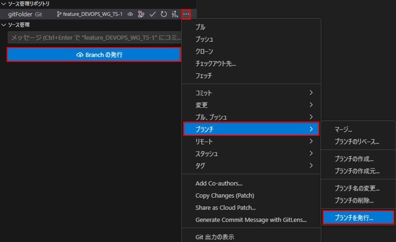396x242 pixels.
Task: Click the blue Branch の発行 button
Action: [x=94, y=55]
